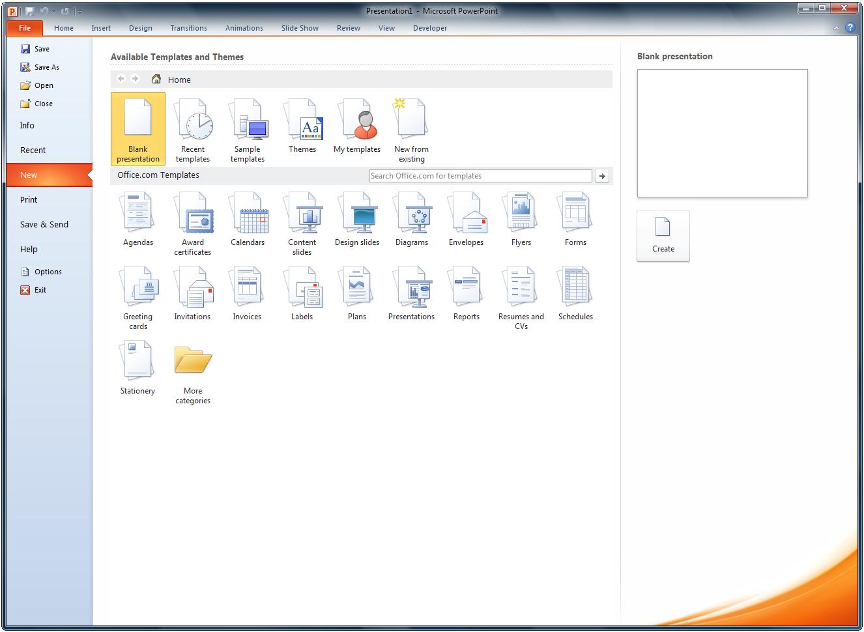Open the Sample templates gallery
Viewport: 864px width, 632px height.
coord(248,127)
